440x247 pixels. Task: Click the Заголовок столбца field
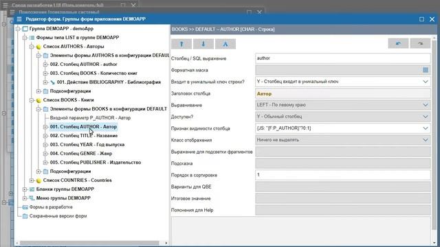point(342,93)
